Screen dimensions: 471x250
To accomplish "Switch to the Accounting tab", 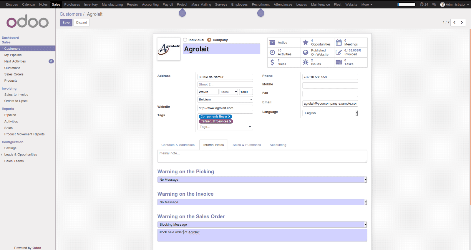I will [x=278, y=145].
